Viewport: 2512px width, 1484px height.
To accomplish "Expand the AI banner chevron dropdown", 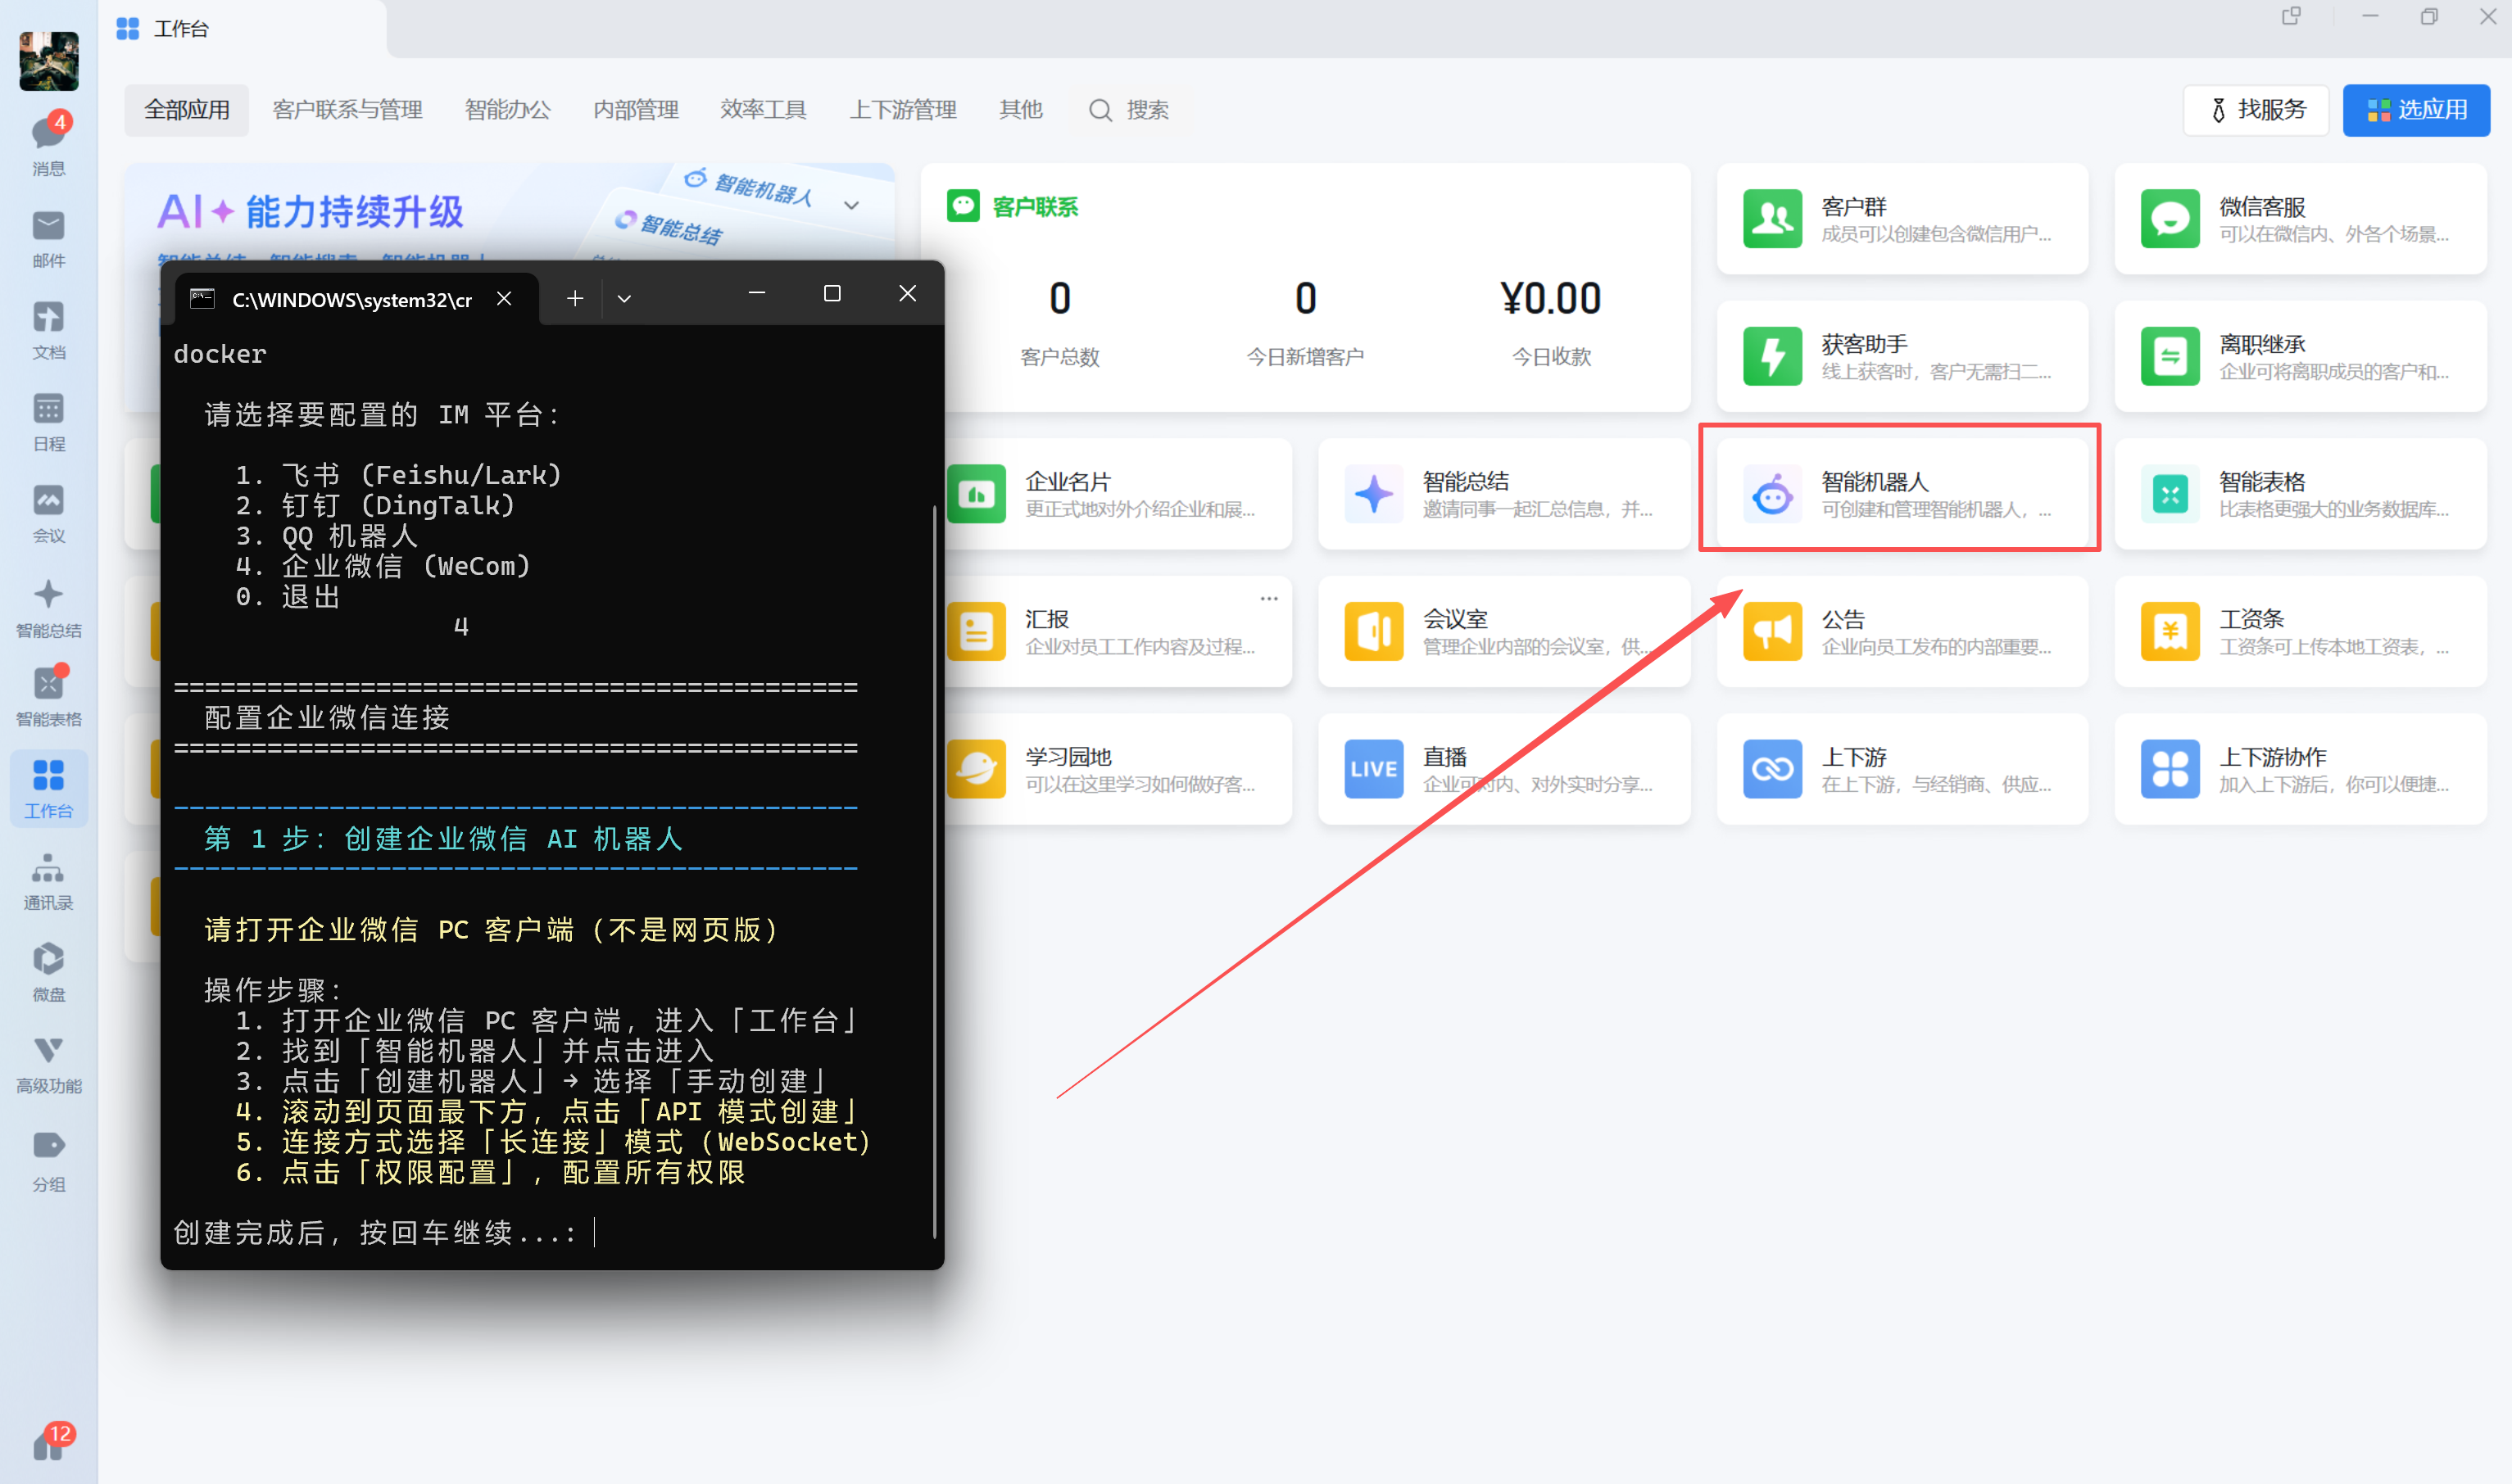I will (x=850, y=205).
